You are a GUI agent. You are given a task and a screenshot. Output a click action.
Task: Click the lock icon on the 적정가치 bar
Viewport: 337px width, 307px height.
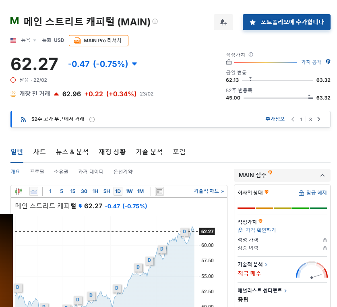tap(229, 62)
